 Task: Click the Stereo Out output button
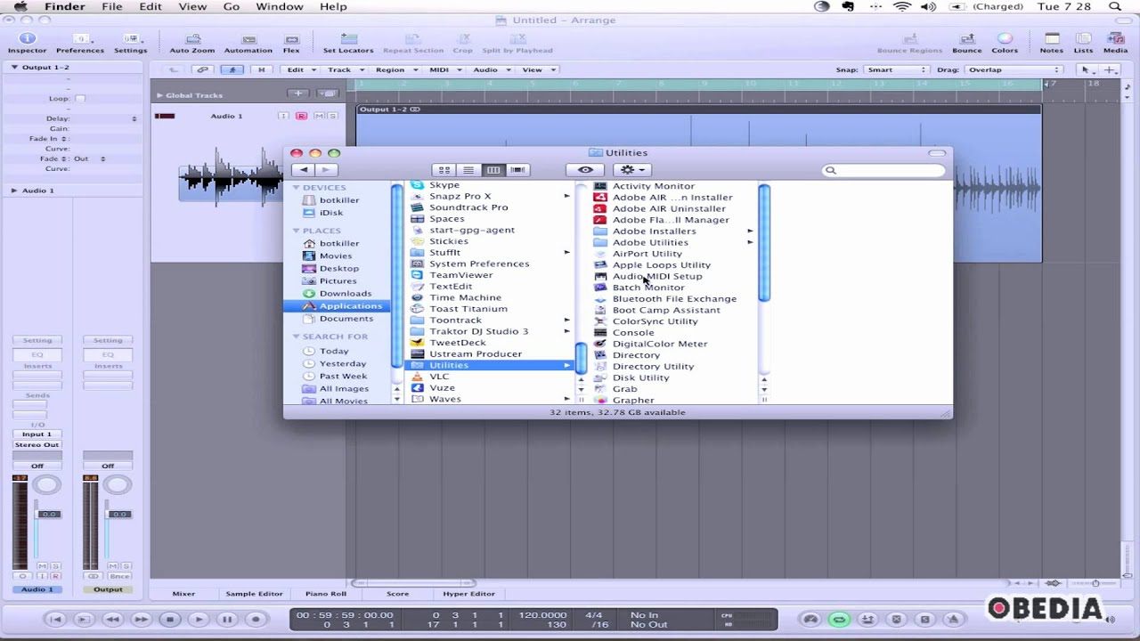[37, 445]
